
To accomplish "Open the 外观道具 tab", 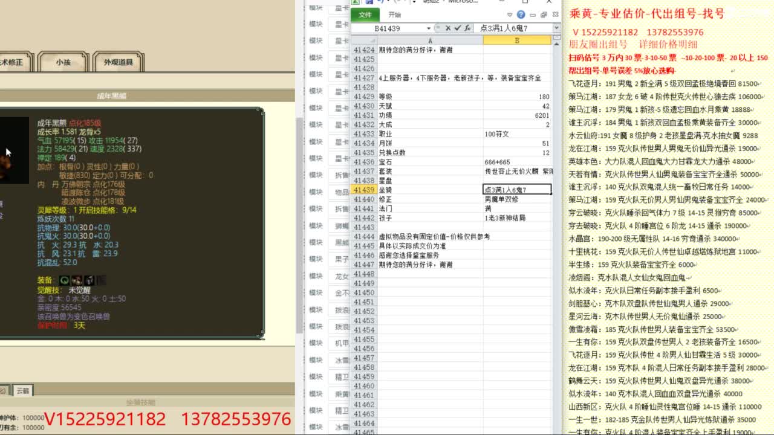I will (x=118, y=62).
